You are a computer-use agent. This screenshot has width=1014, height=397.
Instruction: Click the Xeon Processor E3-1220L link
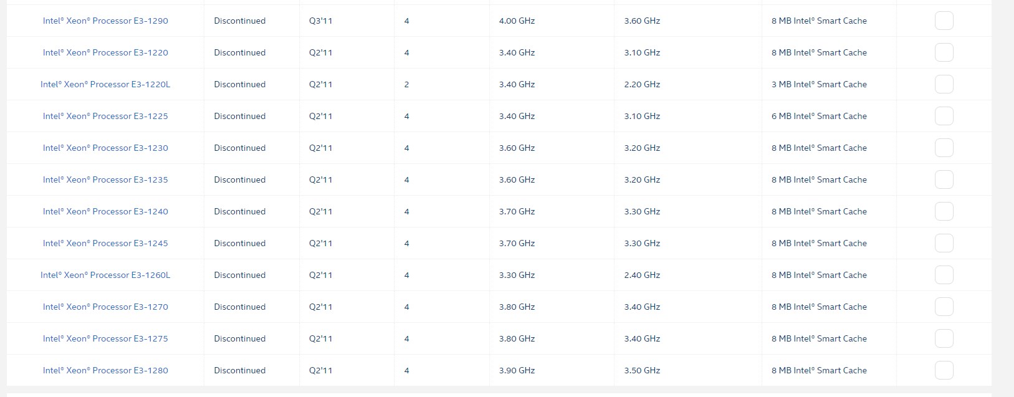pyautogui.click(x=105, y=84)
